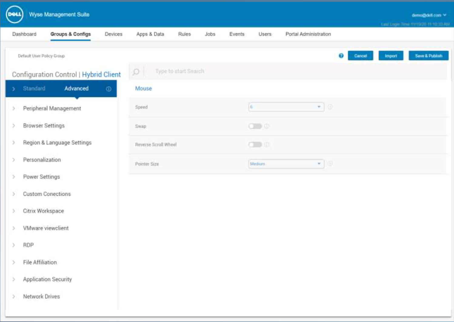The width and height of the screenshot is (454, 322).
Task: Expand the Peripheral Management section
Action: (x=52, y=108)
